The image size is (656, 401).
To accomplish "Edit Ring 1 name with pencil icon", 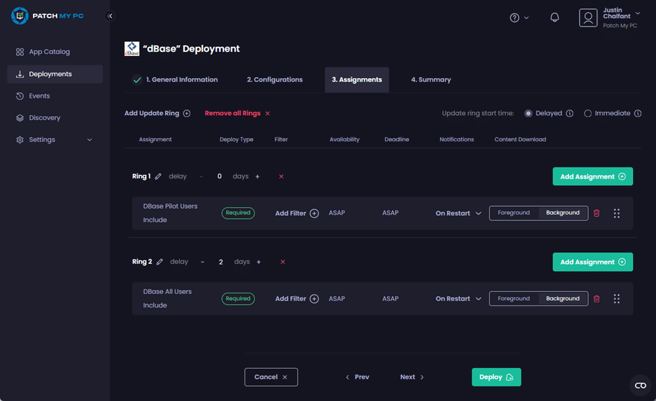I will click(158, 176).
